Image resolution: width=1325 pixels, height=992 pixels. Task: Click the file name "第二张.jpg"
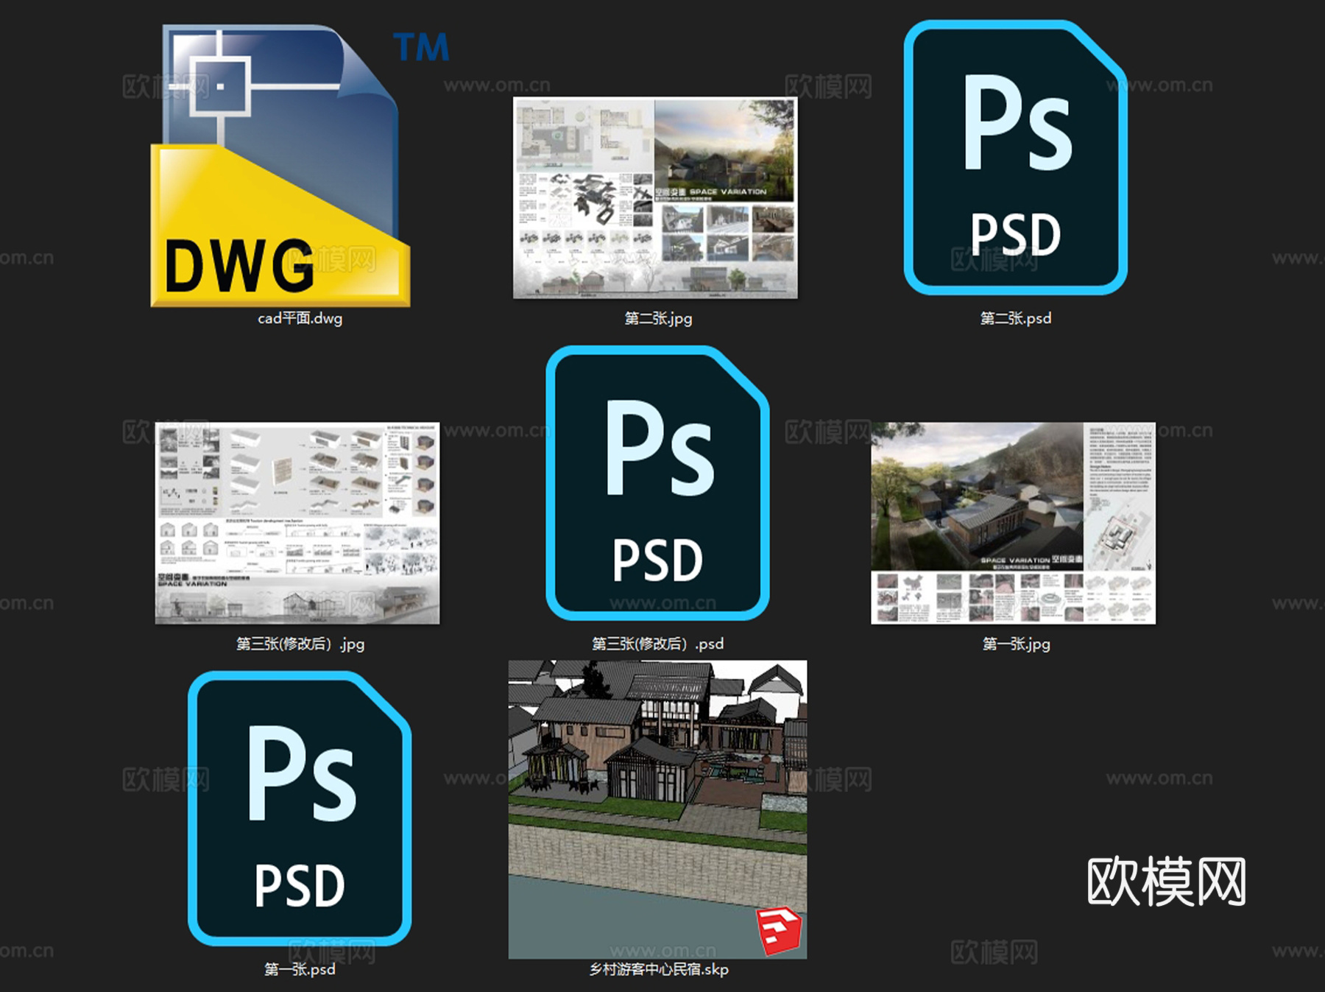click(658, 318)
